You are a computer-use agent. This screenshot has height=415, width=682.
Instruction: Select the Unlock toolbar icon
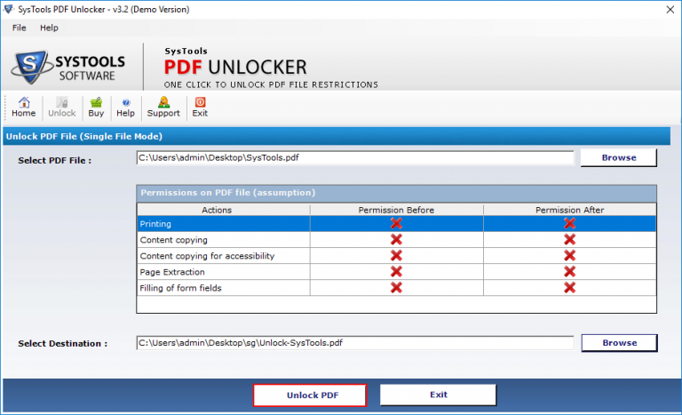point(62,108)
